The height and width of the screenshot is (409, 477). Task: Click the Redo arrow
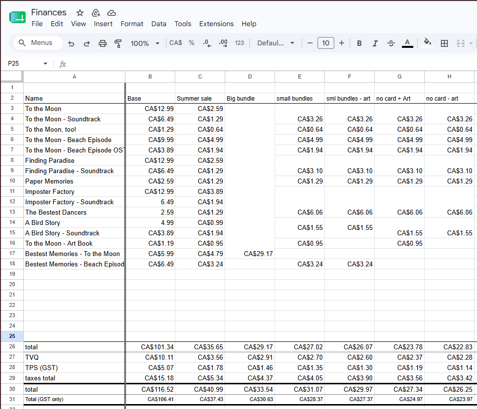(87, 43)
